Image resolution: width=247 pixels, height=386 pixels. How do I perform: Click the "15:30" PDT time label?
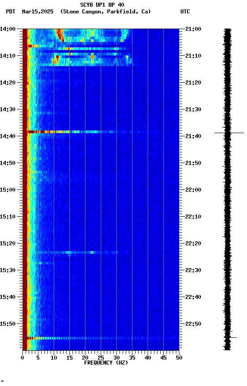pyautogui.click(x=8, y=270)
